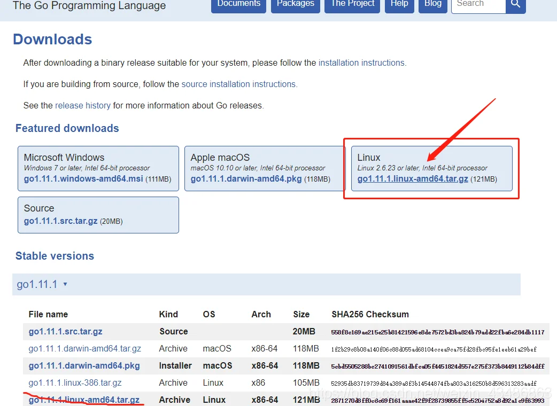Go to The Go Programming Language home

click(x=89, y=5)
